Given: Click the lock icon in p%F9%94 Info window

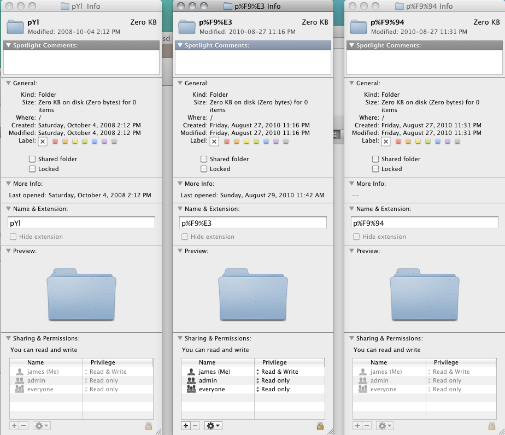Looking at the screenshot, I should 492,426.
